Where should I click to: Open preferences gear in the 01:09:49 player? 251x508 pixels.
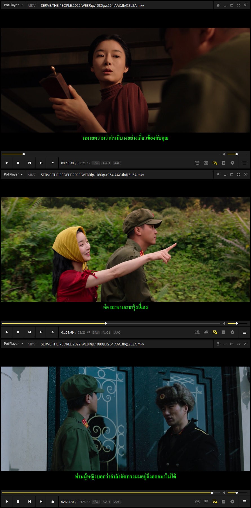click(x=232, y=332)
